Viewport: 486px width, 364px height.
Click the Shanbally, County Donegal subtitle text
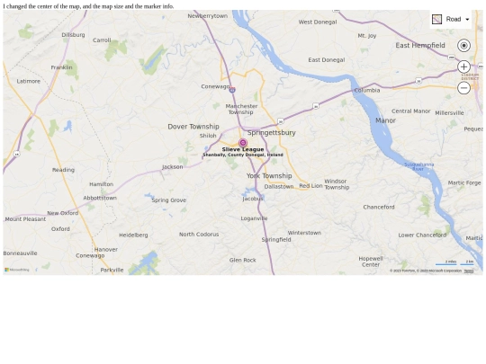[243, 155]
